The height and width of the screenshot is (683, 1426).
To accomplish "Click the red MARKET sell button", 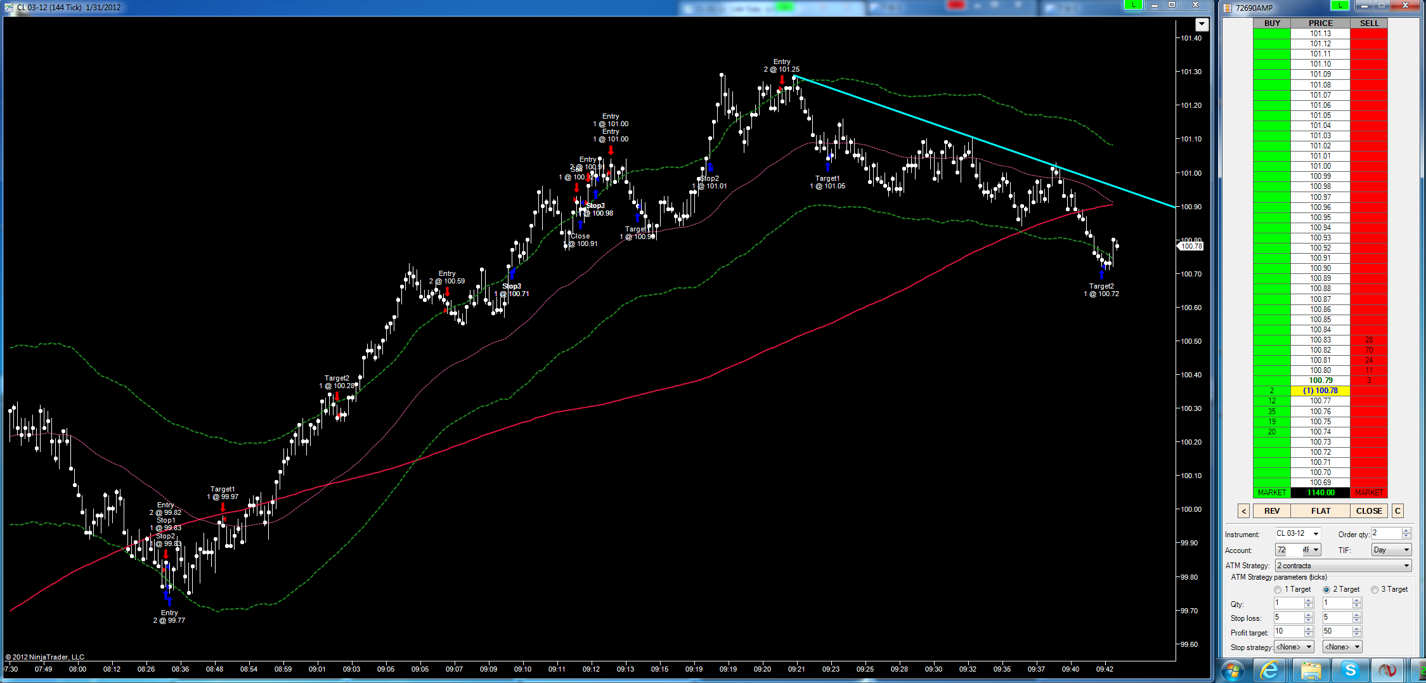I will click(1369, 493).
